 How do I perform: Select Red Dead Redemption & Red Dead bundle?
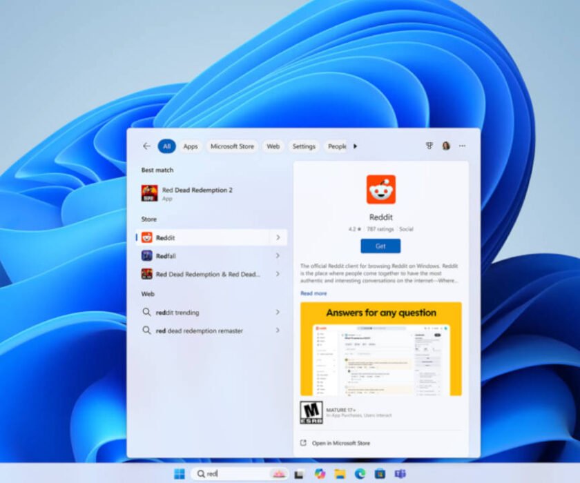pyautogui.click(x=211, y=274)
